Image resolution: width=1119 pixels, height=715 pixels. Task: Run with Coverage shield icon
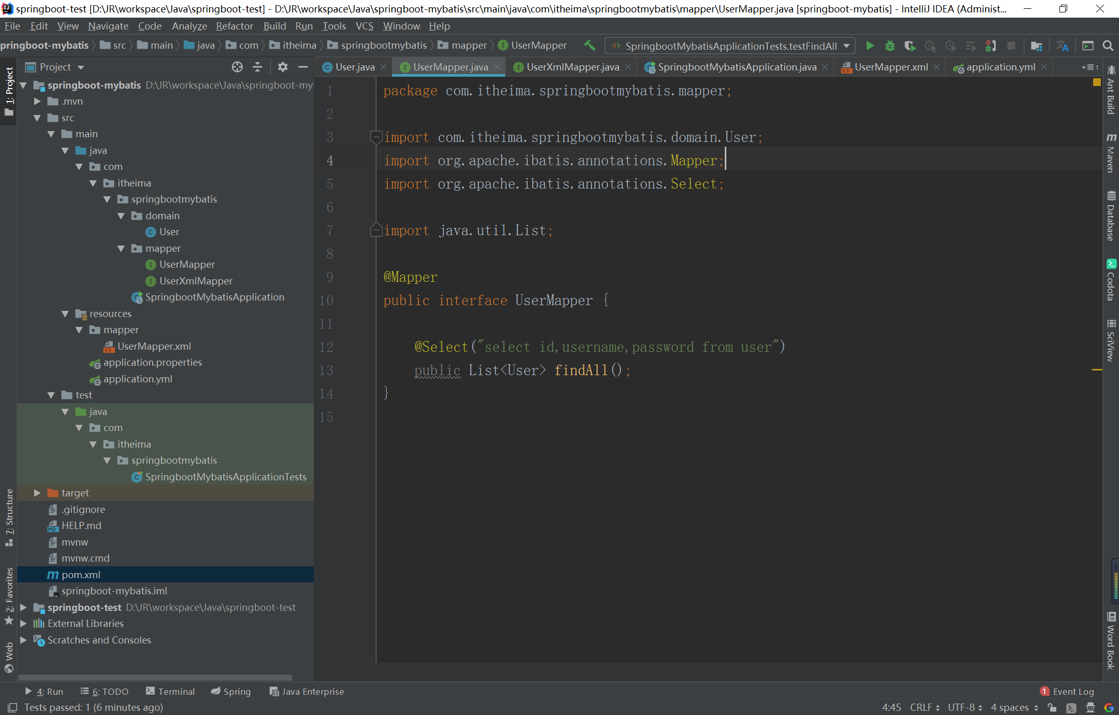910,46
